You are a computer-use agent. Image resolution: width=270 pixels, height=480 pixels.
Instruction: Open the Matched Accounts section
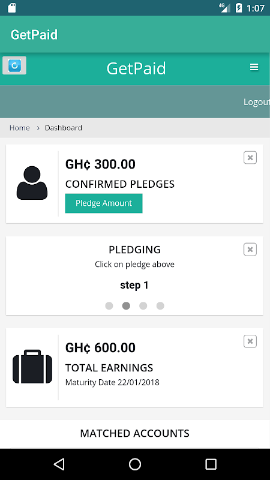pos(134,433)
